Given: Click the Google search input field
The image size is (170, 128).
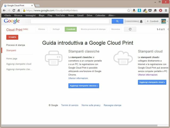Looking at the screenshot, I should [x=70, y=21].
